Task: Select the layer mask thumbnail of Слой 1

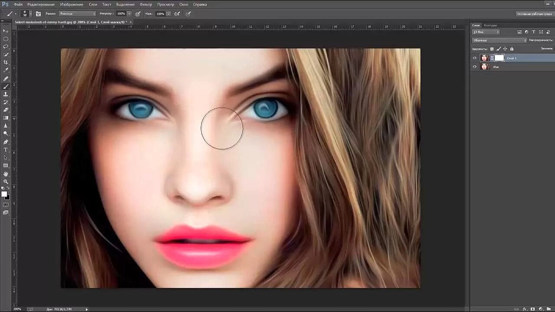Action: pyautogui.click(x=499, y=58)
